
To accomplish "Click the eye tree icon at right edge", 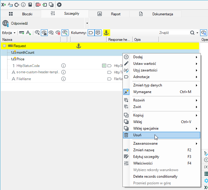I will coord(203,33).
